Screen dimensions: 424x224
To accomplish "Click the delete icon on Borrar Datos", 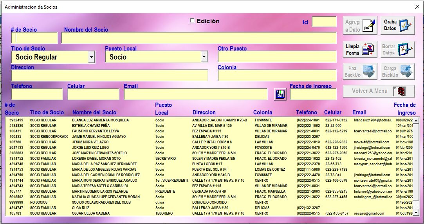I will click(405, 49).
